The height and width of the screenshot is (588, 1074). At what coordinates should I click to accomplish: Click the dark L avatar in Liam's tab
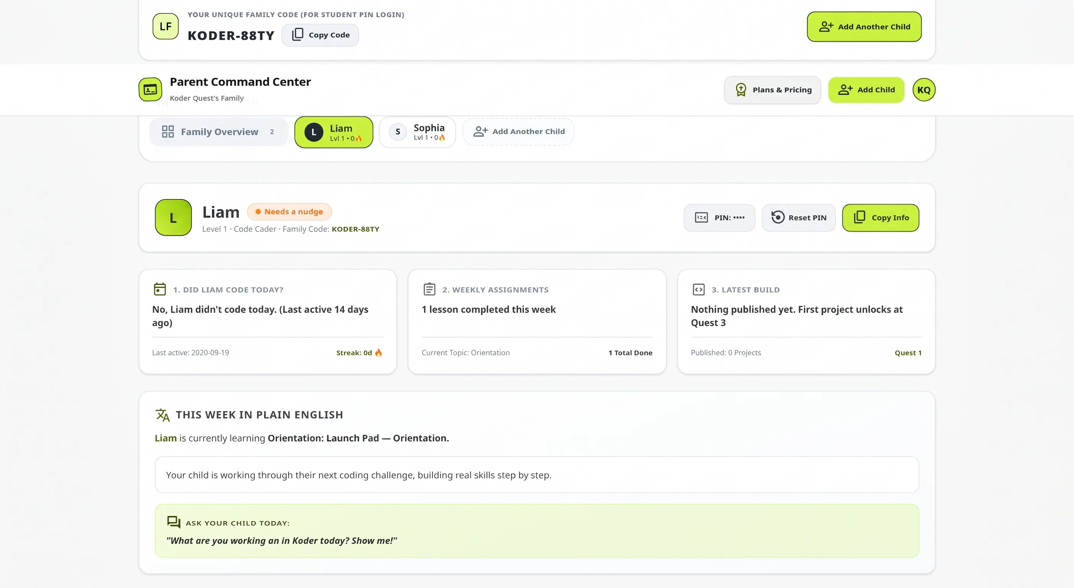[314, 132]
